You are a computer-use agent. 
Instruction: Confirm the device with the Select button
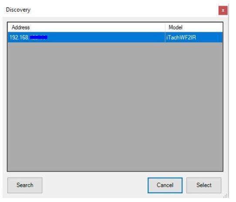tap(204, 185)
